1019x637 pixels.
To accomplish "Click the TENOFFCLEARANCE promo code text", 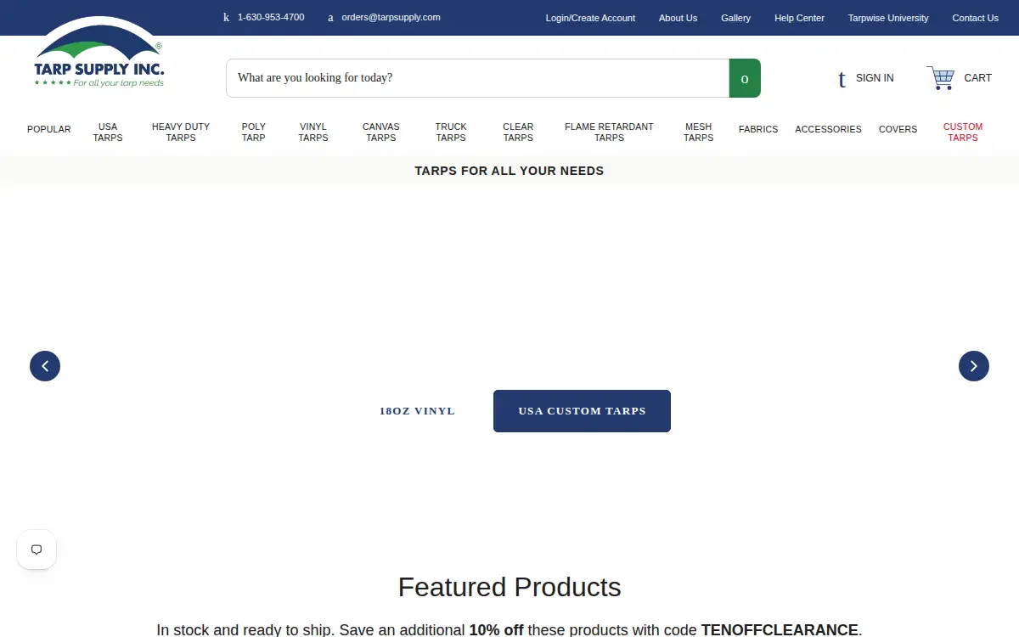I will 780,629.
